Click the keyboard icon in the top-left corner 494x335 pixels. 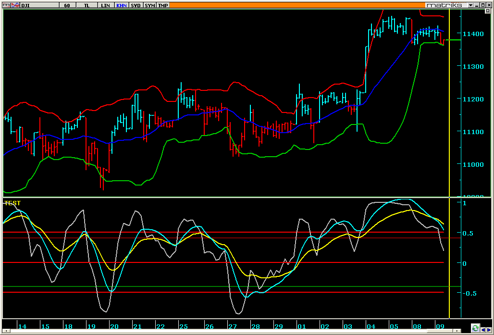(x=6, y=5)
